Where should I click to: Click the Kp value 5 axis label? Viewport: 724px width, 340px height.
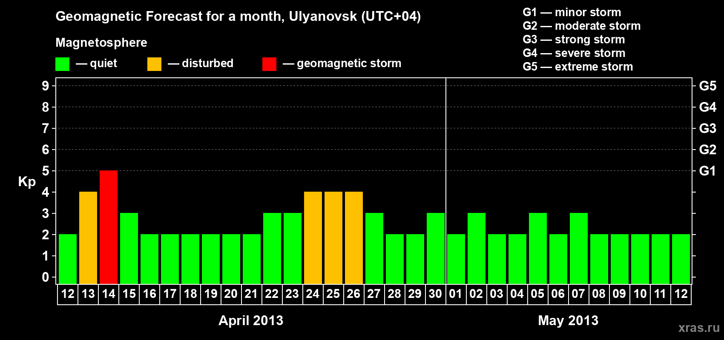(46, 171)
